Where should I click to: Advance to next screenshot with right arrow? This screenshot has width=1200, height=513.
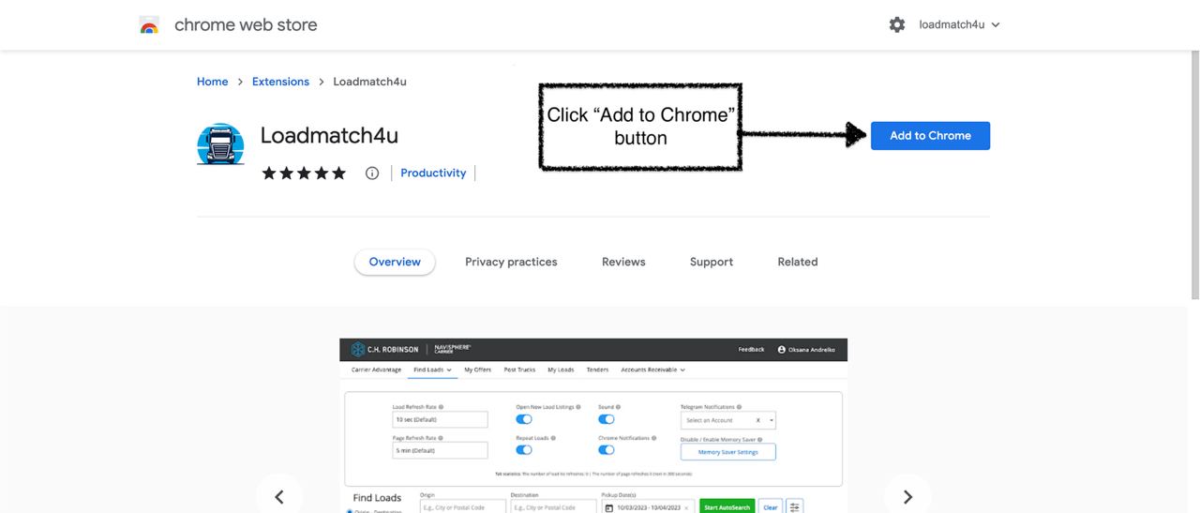(x=907, y=497)
